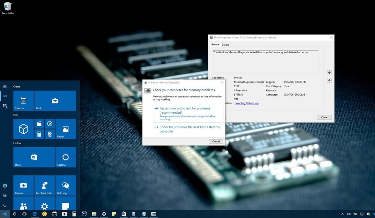
Task: Open the Photos tile
Action: pyautogui.click(x=65, y=129)
